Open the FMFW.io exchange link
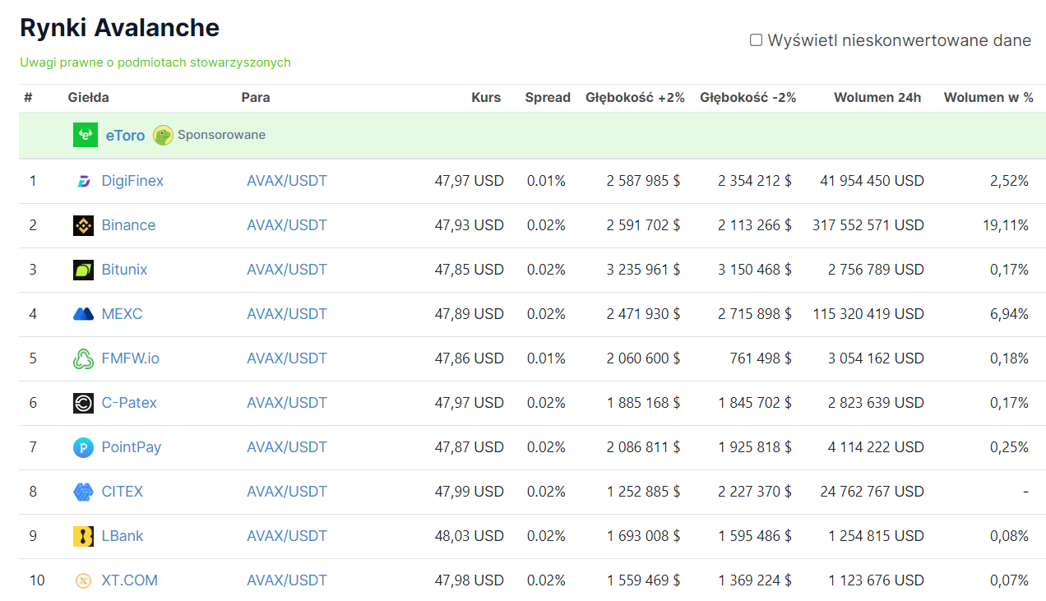1046x601 pixels. point(131,358)
